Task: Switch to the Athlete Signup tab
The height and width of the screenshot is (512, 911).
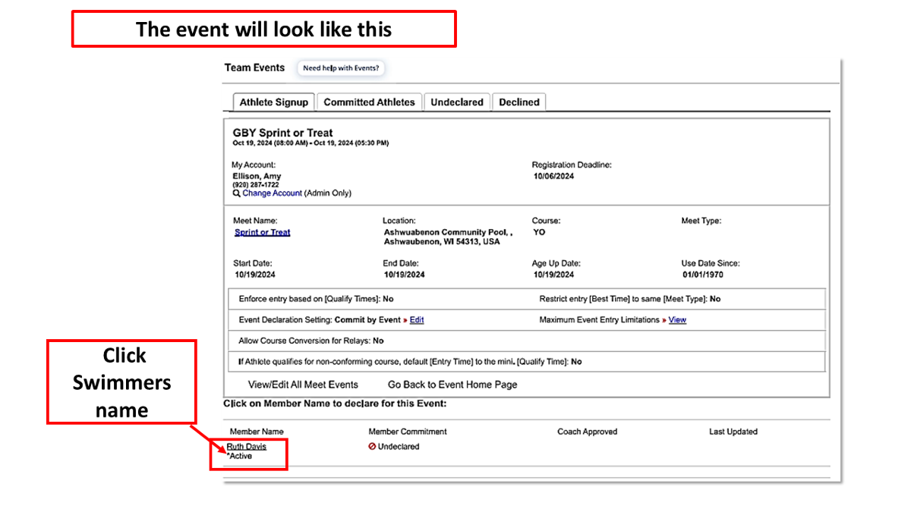Action: (273, 102)
